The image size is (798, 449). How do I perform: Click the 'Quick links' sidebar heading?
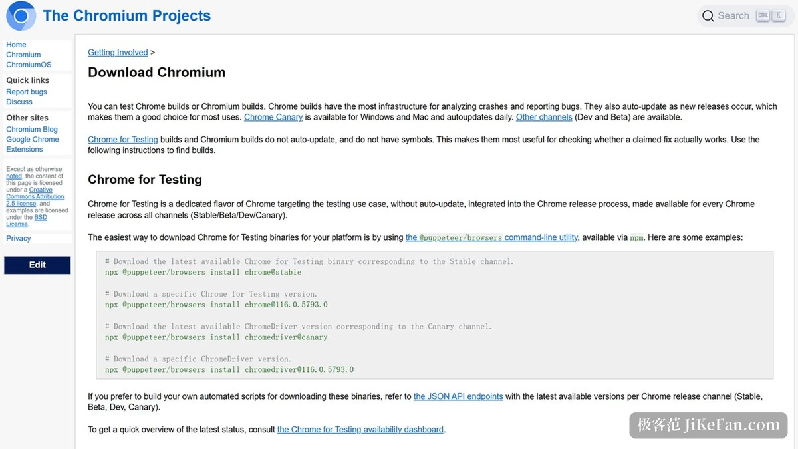coord(28,80)
